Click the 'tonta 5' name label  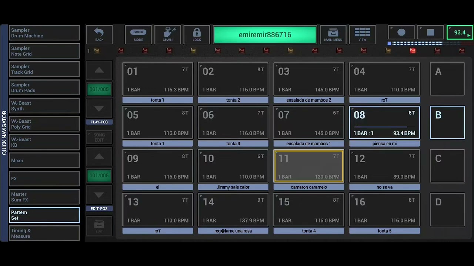[384, 231]
